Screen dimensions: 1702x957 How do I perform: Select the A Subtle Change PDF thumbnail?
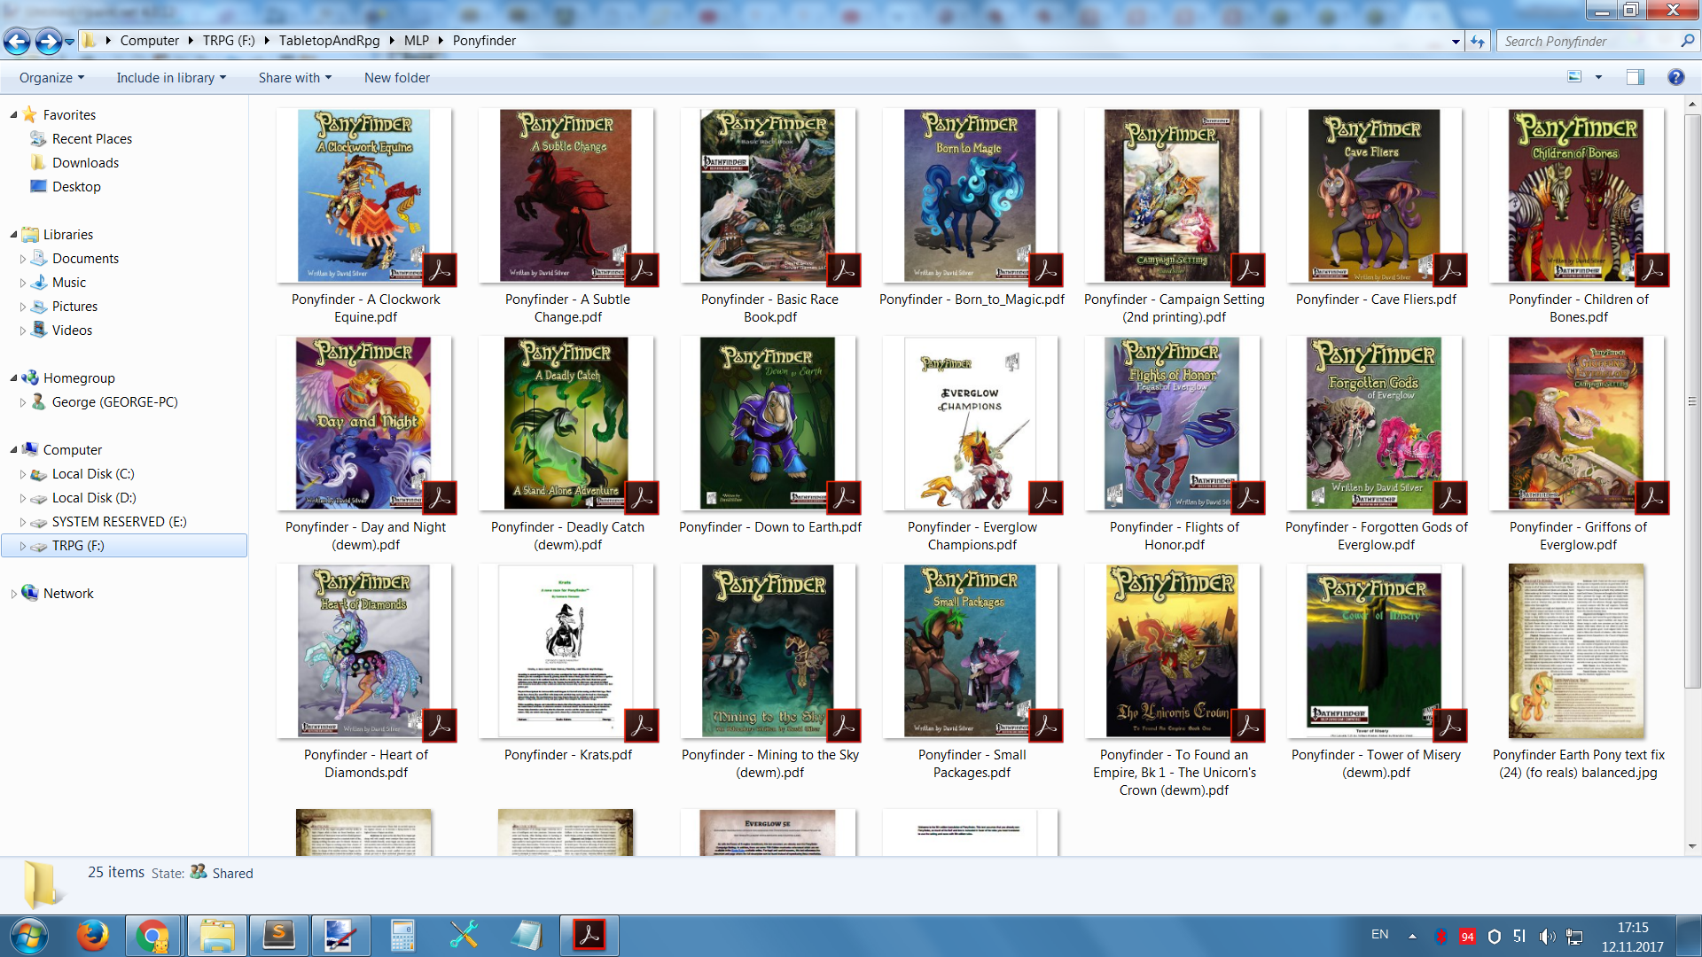pyautogui.click(x=566, y=196)
